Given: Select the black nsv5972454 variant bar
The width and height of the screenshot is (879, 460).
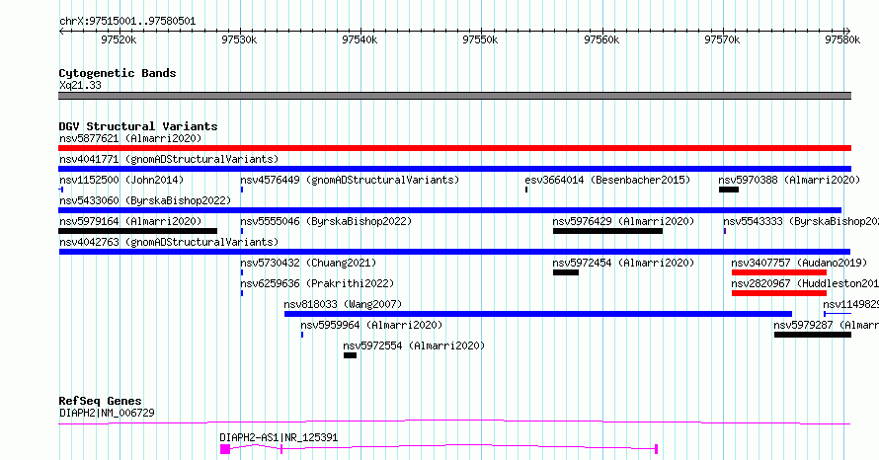Looking at the screenshot, I should point(566,272).
